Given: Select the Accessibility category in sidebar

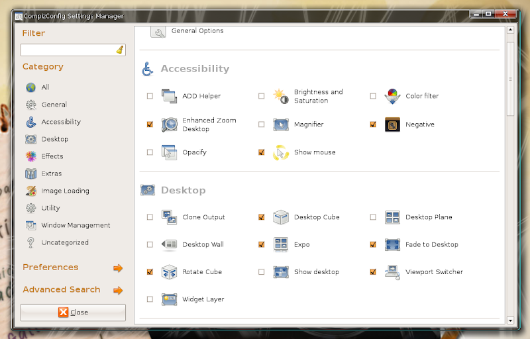Looking at the screenshot, I should (x=54, y=122).
